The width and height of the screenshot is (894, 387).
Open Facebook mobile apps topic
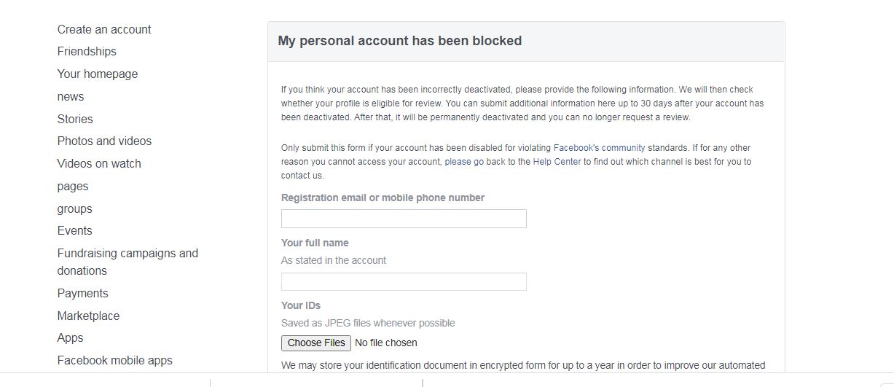coord(115,360)
